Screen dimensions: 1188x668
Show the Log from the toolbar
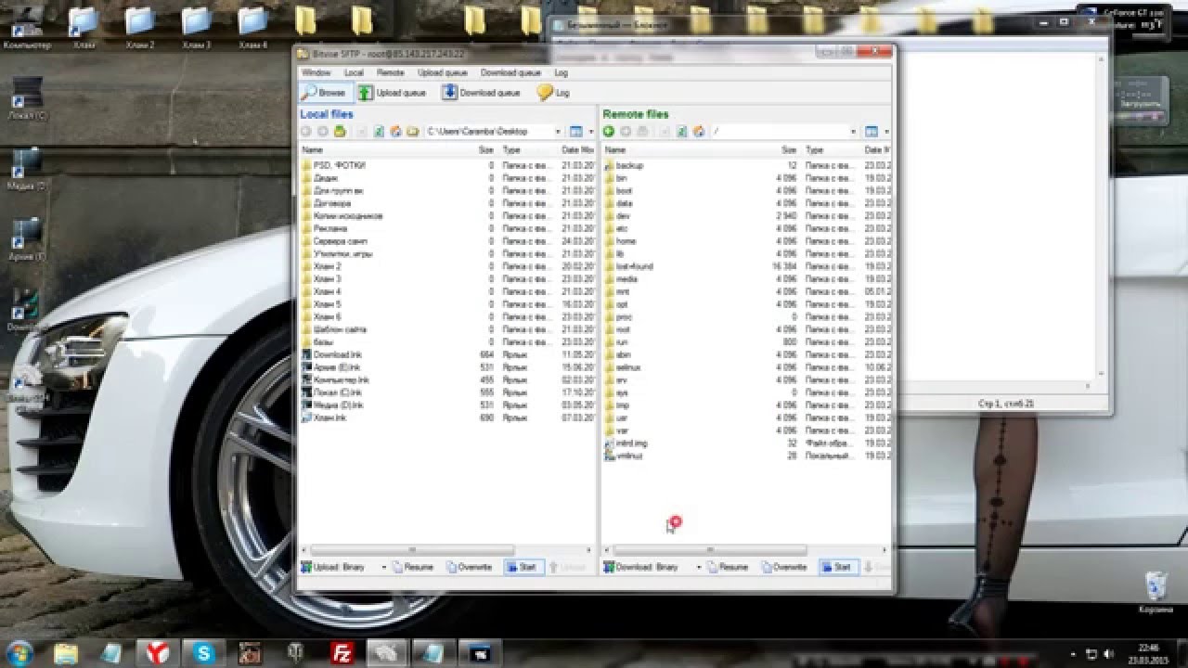553,93
